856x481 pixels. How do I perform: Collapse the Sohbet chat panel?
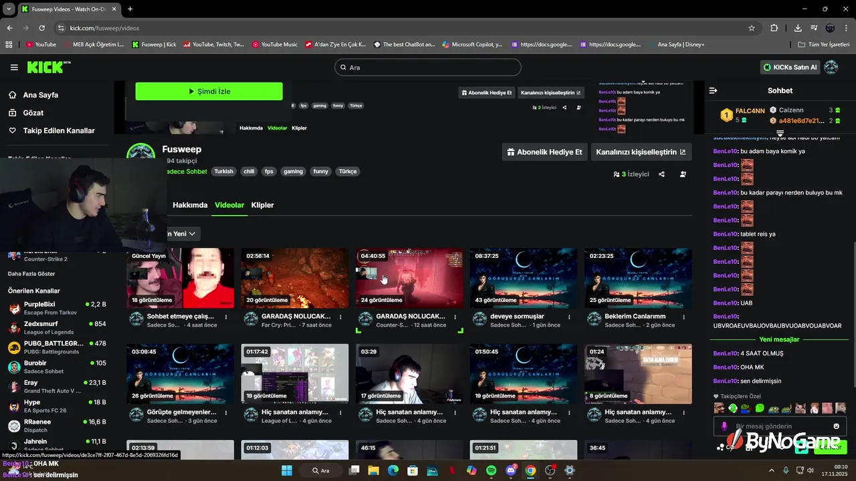pos(713,90)
